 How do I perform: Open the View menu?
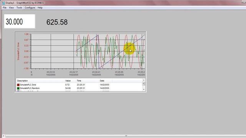tap(11, 8)
